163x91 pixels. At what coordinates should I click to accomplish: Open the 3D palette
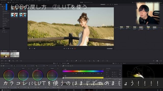pyautogui.click(x=107, y=61)
